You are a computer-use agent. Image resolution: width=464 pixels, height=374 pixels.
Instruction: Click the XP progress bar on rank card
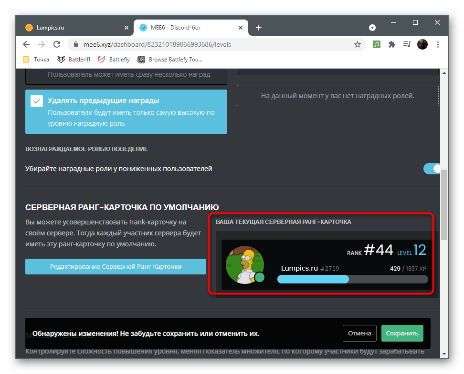(352, 279)
